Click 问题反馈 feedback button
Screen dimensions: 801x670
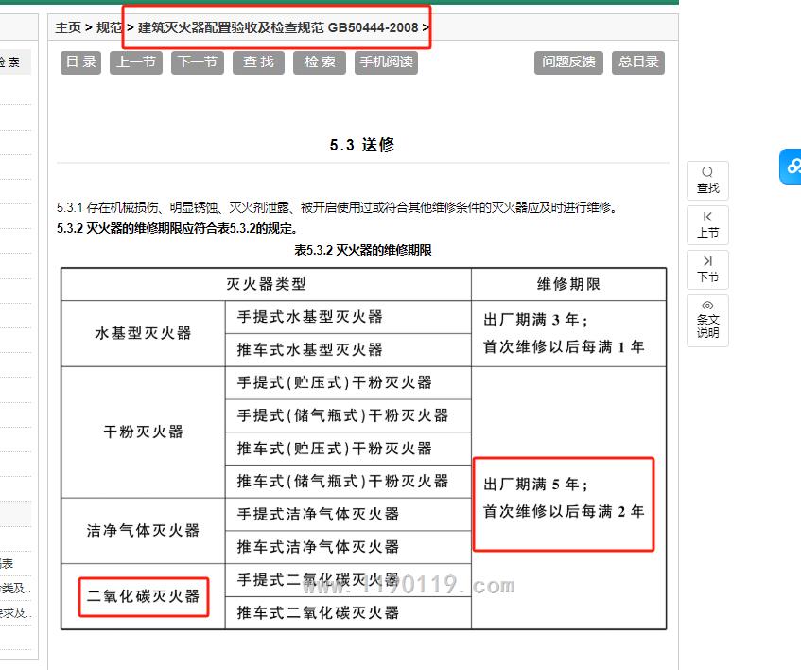pyautogui.click(x=569, y=62)
